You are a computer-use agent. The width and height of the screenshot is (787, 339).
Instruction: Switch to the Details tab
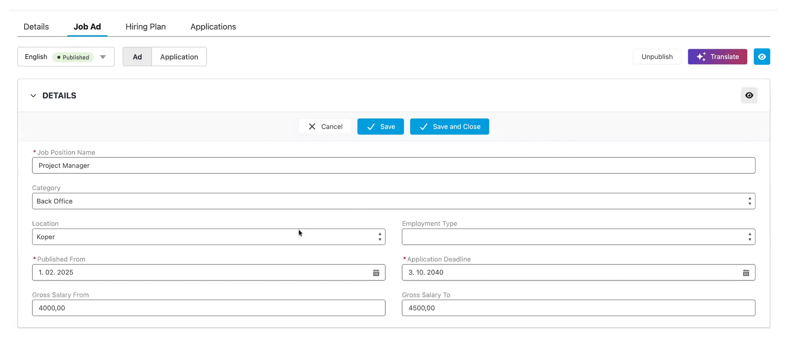(x=36, y=27)
